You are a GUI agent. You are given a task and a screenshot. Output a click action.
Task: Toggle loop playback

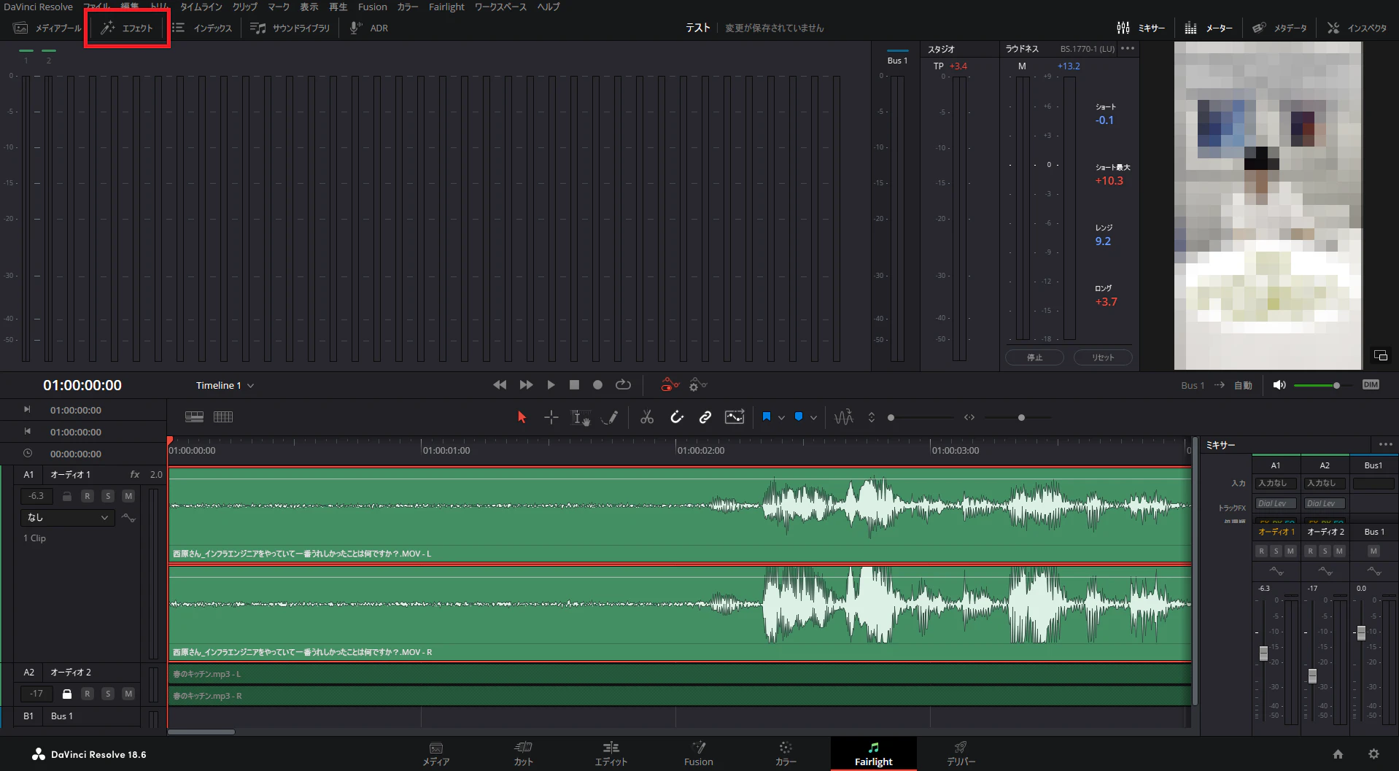pyautogui.click(x=623, y=385)
